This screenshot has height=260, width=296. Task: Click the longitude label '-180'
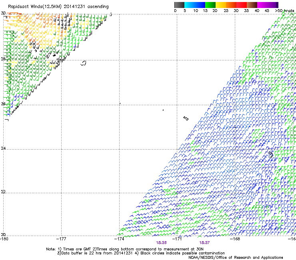coord(4,239)
